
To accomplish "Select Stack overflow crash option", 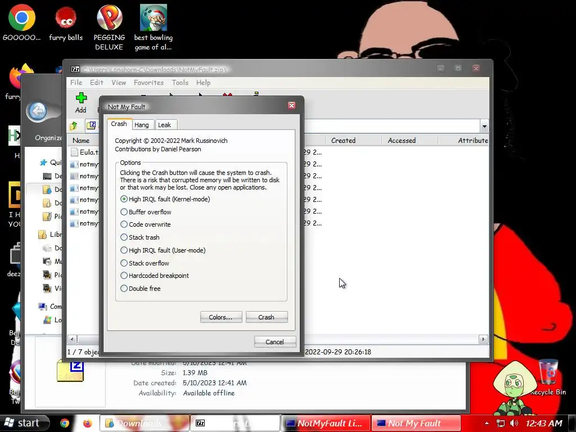I will 145,263.
